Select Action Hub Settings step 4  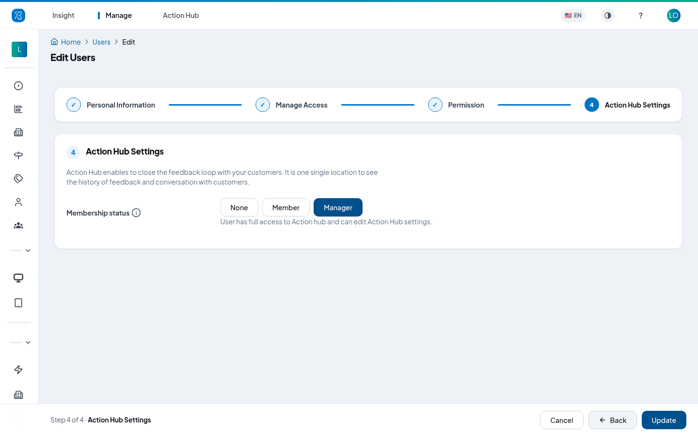click(x=627, y=105)
